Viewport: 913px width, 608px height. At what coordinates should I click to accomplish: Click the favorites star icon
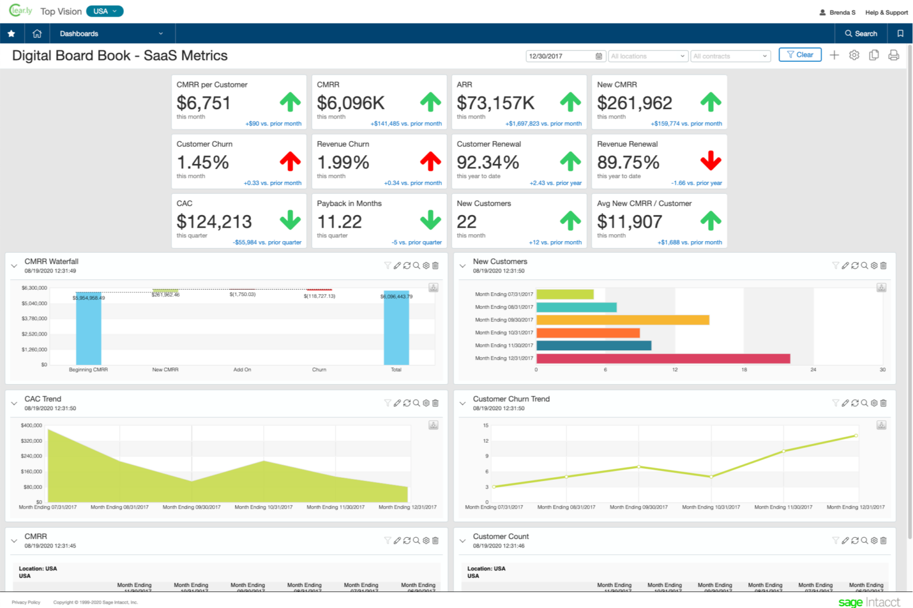[x=11, y=34]
